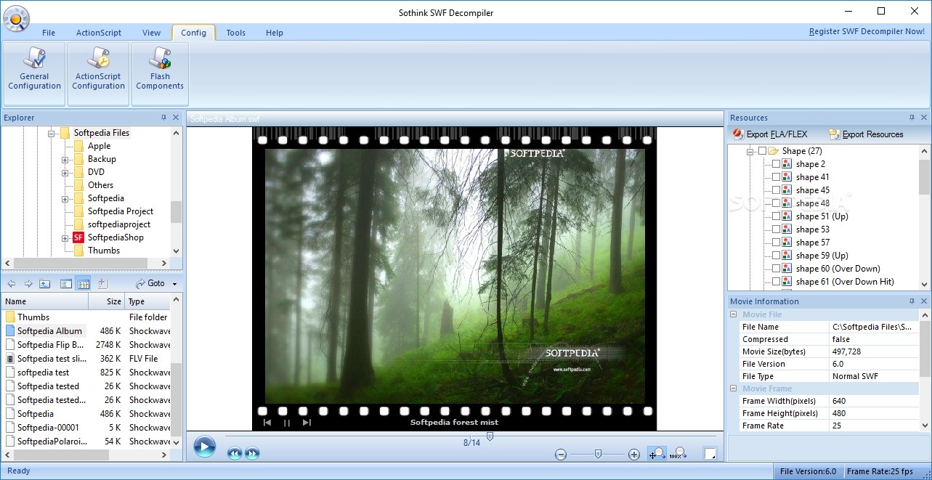Sort files by Size column header
Viewport: 932px width, 480px height.
pyautogui.click(x=107, y=301)
